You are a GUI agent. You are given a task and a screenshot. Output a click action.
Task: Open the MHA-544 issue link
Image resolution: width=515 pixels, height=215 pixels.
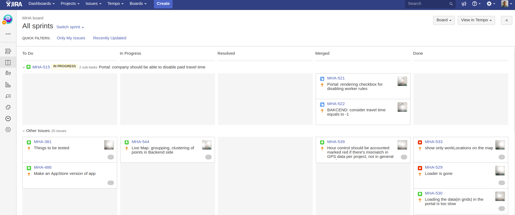coord(140,142)
